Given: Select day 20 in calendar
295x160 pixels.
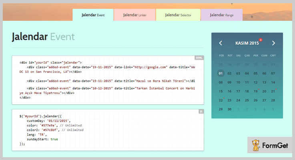Looking at the screenshot, I should 264,91.
